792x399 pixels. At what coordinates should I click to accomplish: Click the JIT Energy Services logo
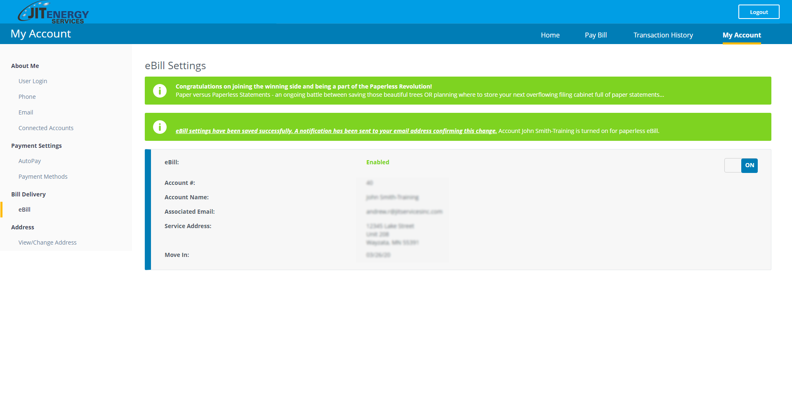(53, 12)
